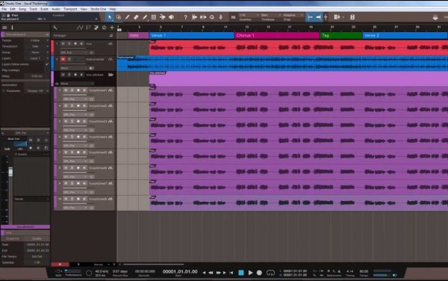The image size is (448, 281).
Task: Open the Audio menu
Action: tap(56, 9)
